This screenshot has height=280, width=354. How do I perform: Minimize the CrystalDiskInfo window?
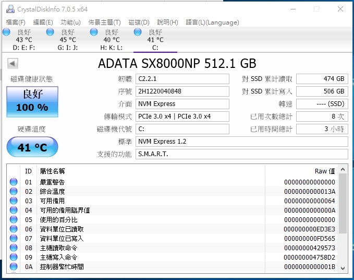[x=293, y=9]
